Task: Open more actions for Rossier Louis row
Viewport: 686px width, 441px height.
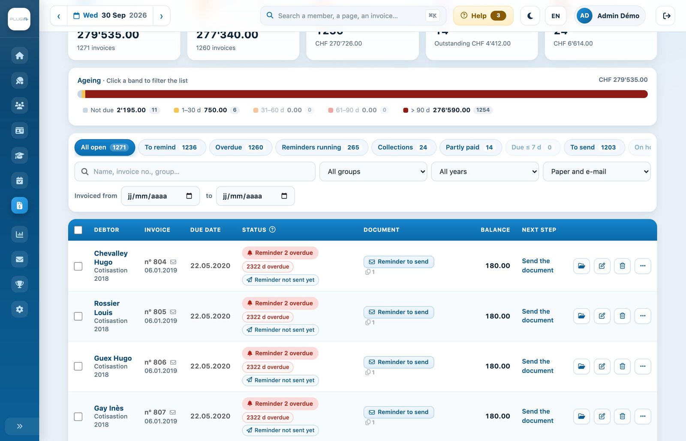Action: point(643,316)
